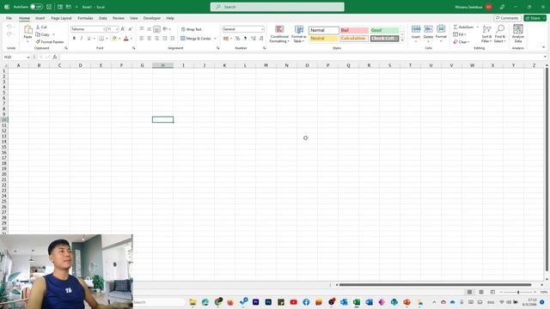The height and width of the screenshot is (309, 550).
Task: Apply the Good cell style
Action: (384, 31)
